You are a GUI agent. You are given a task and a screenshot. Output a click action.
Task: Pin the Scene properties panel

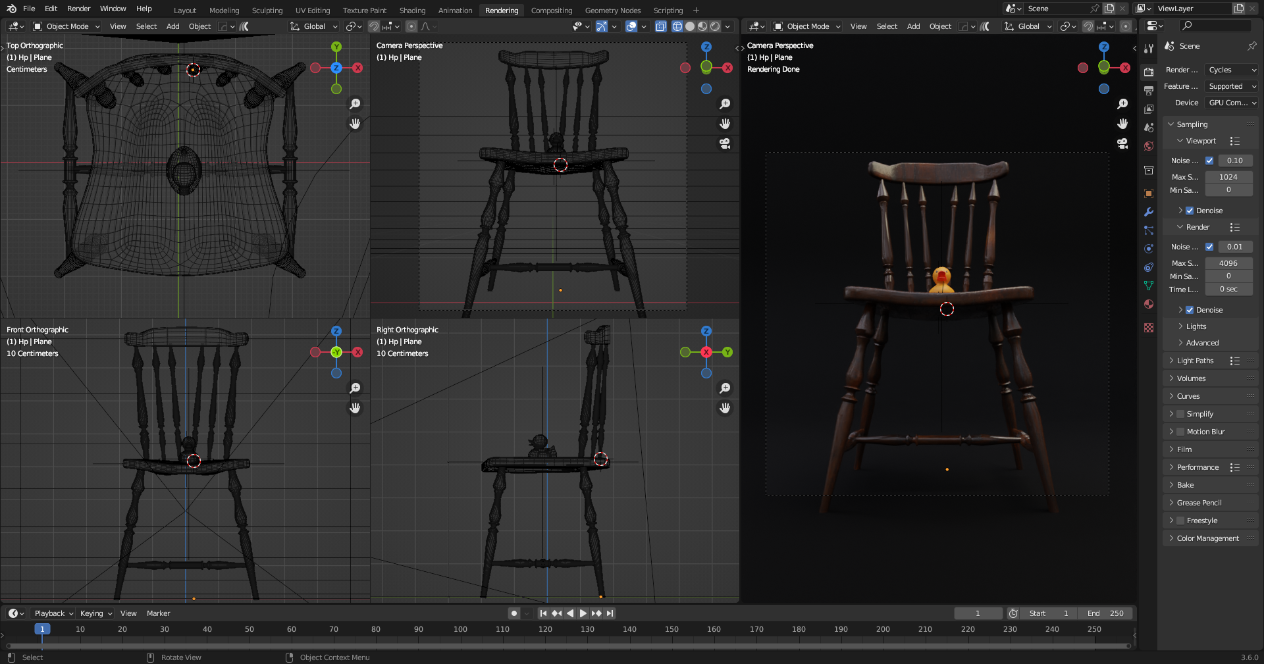[x=1251, y=46]
